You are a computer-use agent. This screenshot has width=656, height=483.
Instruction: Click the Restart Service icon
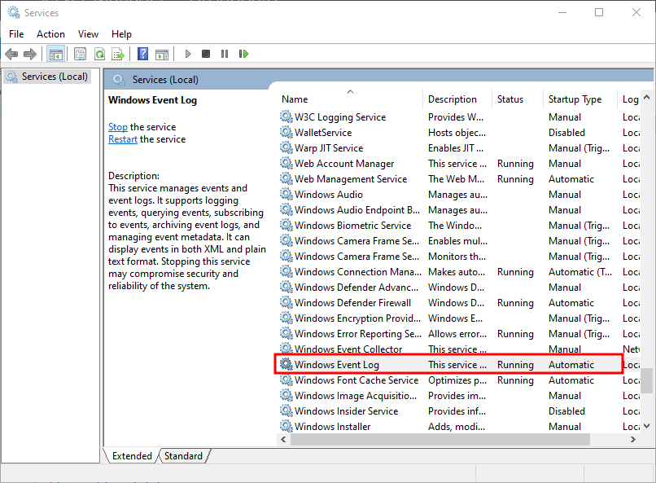click(243, 54)
